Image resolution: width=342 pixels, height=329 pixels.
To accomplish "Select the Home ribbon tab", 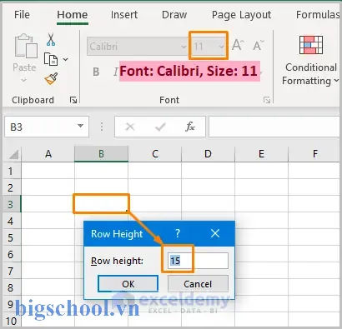I will pyautogui.click(x=73, y=15).
